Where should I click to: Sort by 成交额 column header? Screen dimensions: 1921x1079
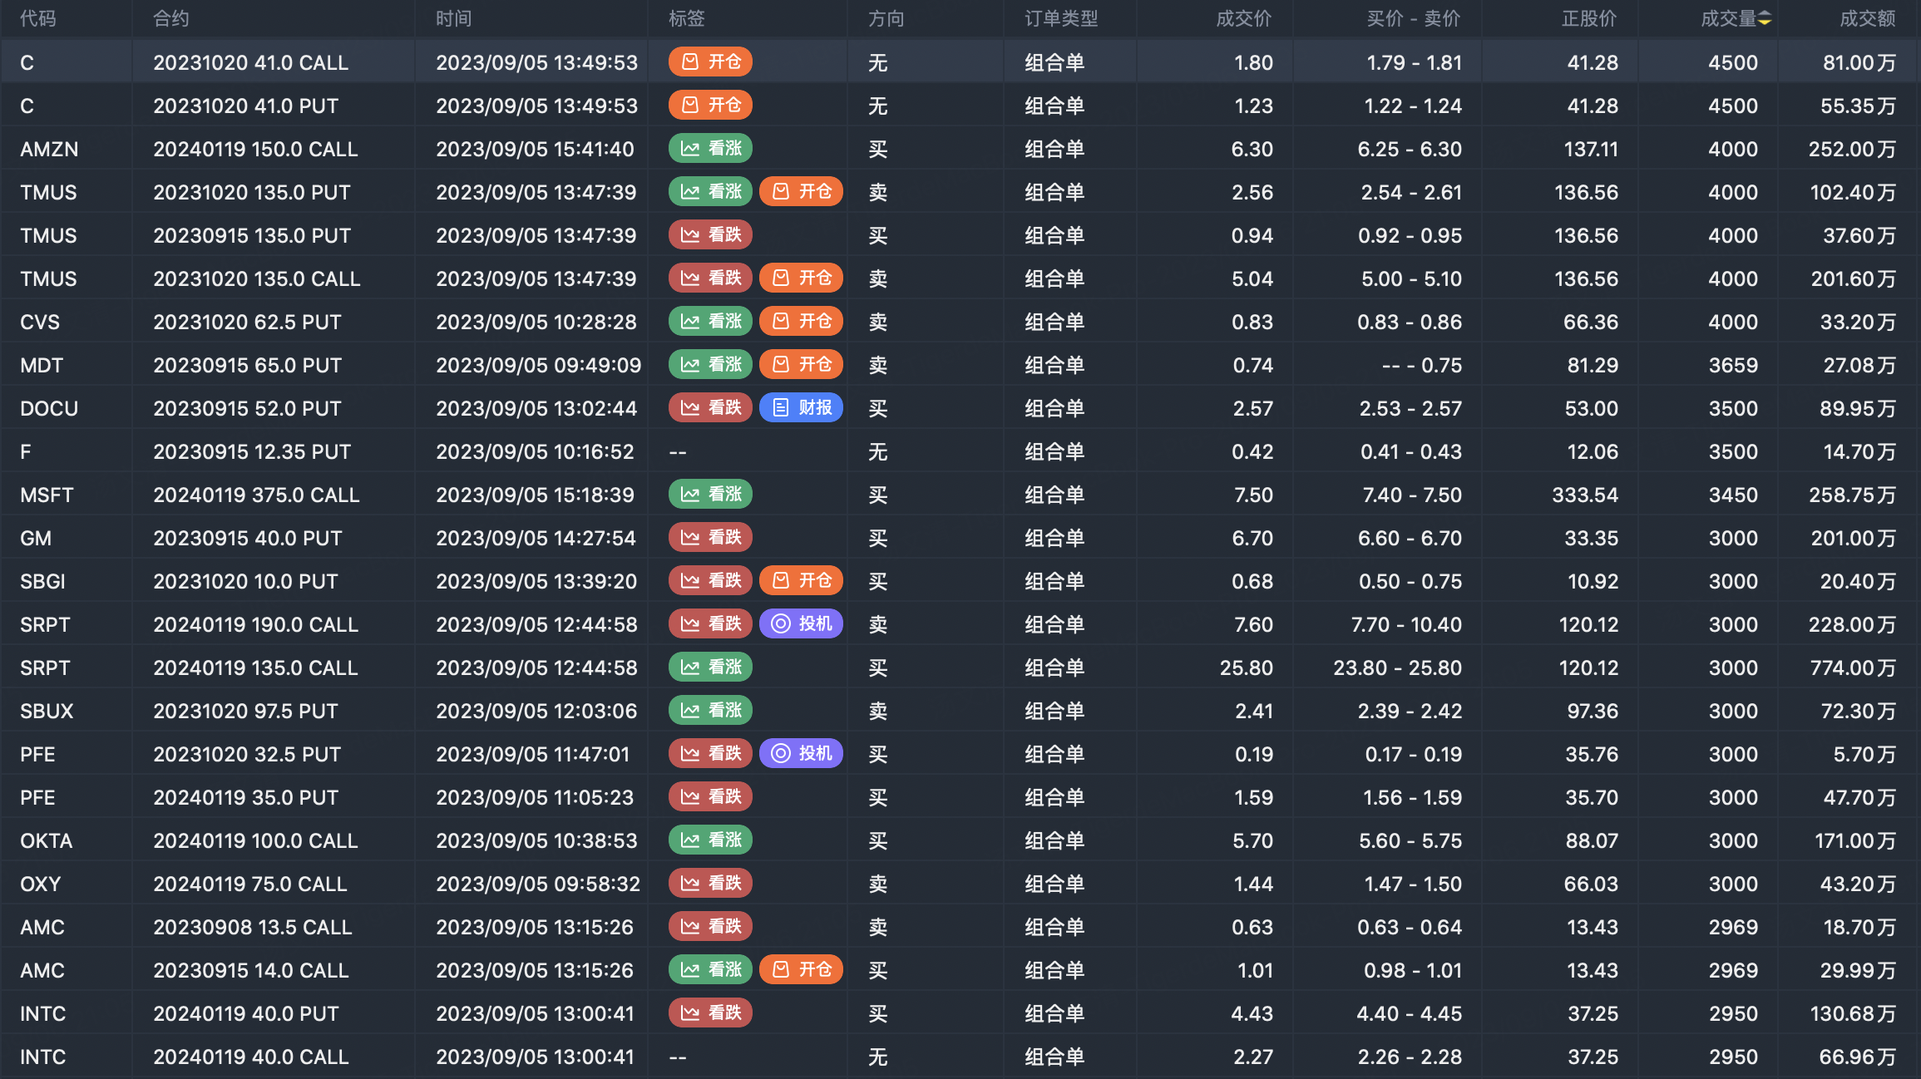[1867, 18]
